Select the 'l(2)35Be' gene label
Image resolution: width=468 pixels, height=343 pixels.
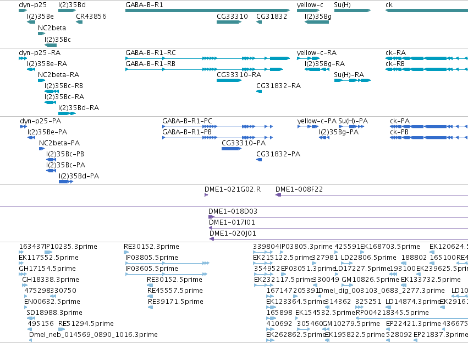click(x=41, y=16)
